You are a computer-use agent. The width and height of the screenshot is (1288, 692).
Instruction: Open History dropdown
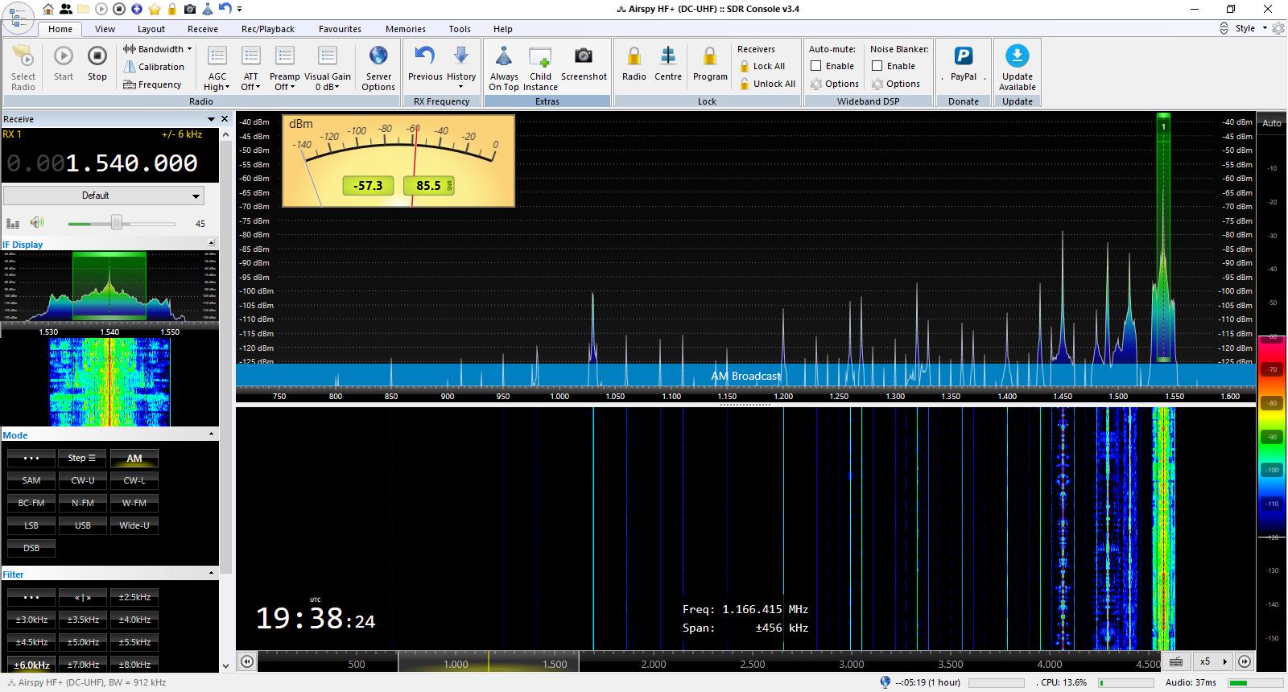pyautogui.click(x=461, y=67)
